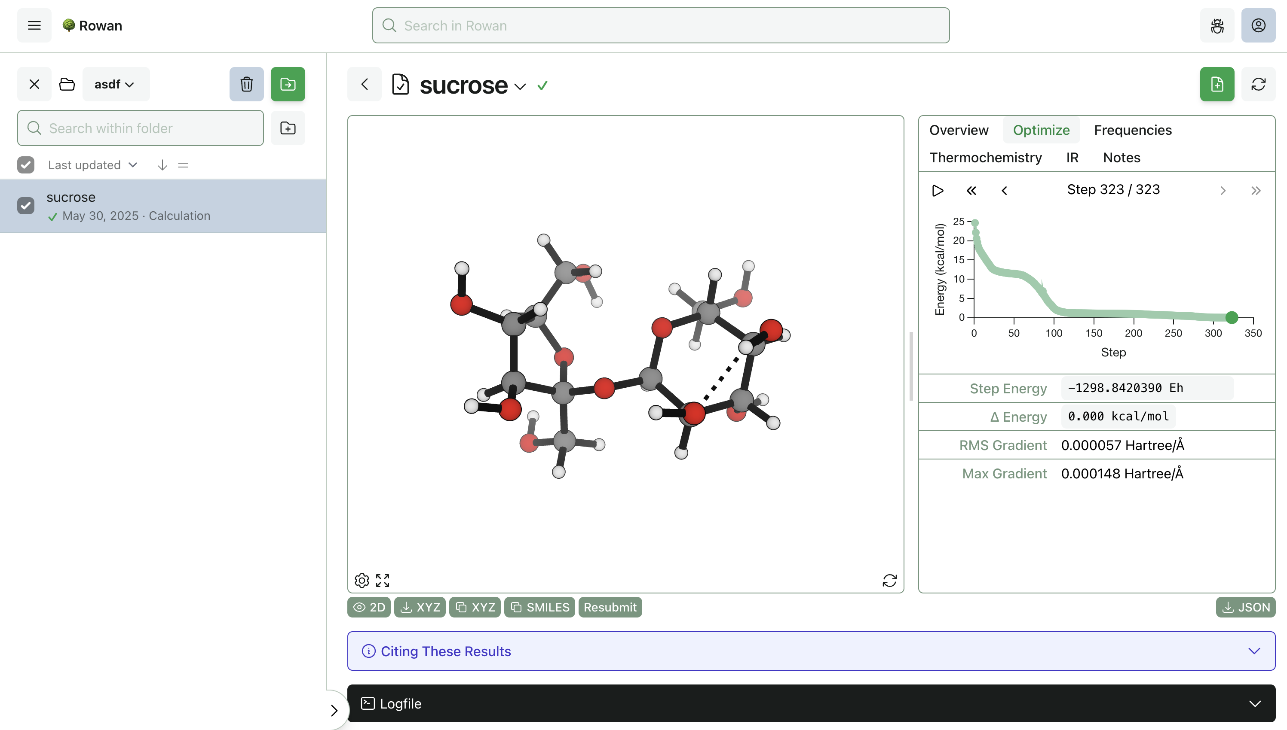Play the optimization trajectory
This screenshot has height=730, width=1287.
click(937, 191)
